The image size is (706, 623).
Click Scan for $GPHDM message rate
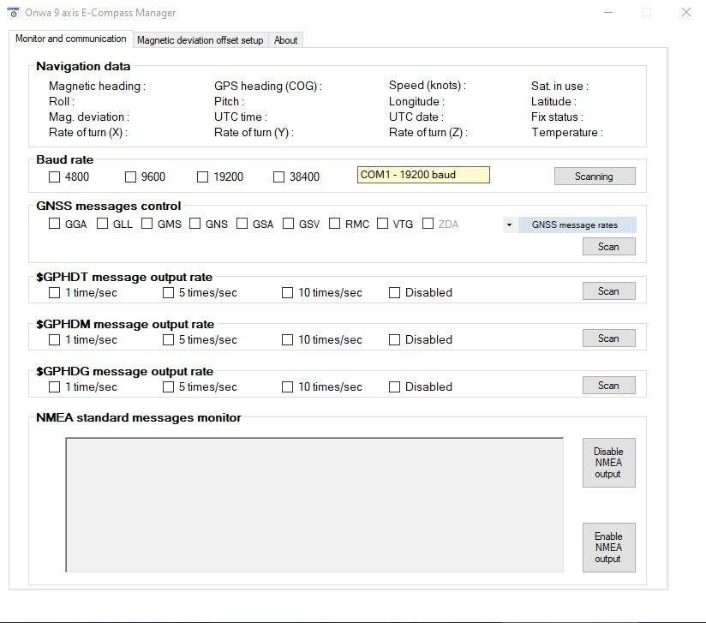coord(608,338)
